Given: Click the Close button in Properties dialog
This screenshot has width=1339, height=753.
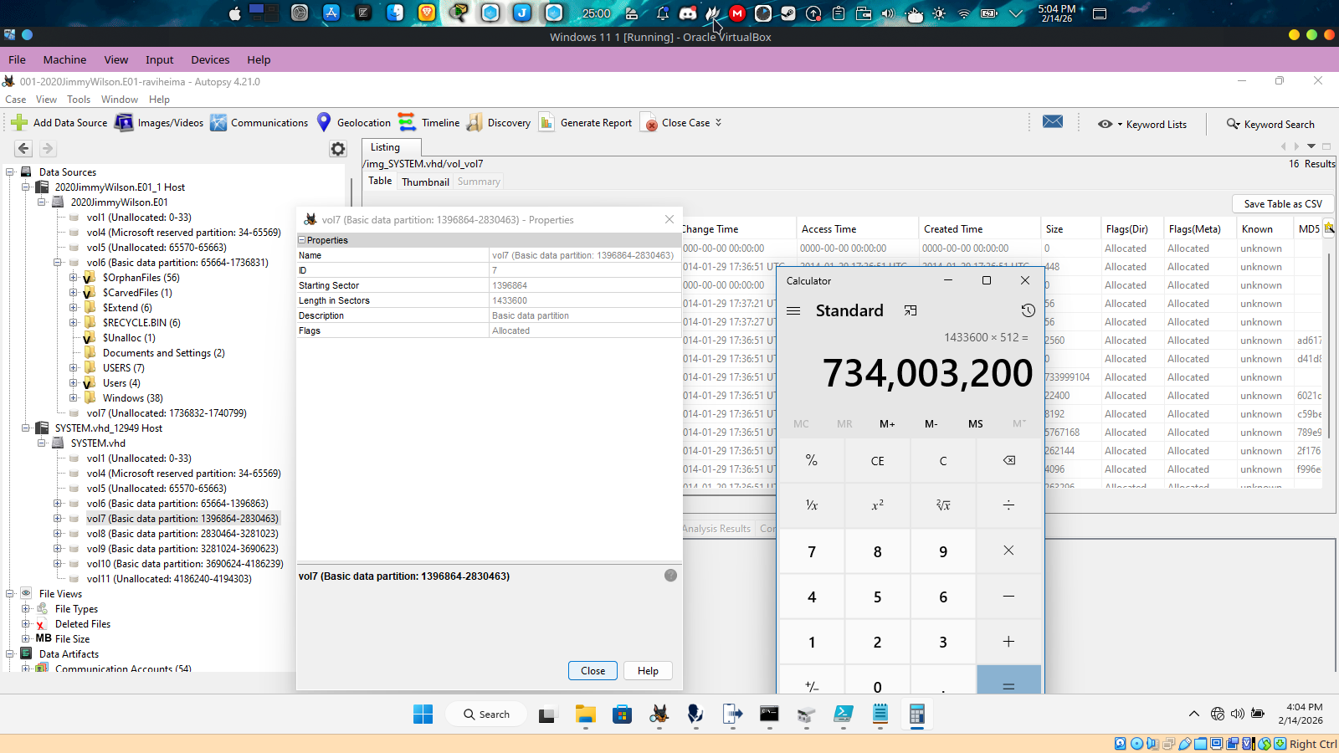Looking at the screenshot, I should click(593, 671).
